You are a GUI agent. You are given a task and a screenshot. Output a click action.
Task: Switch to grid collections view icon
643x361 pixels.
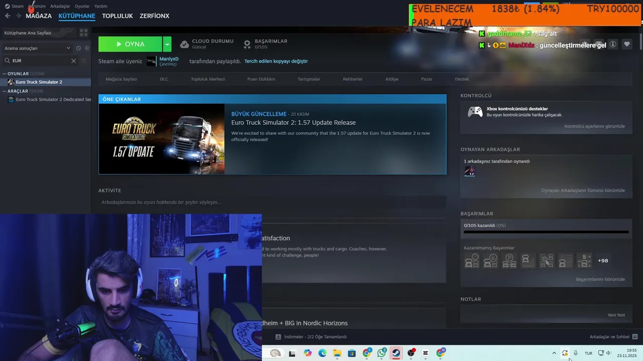click(83, 33)
